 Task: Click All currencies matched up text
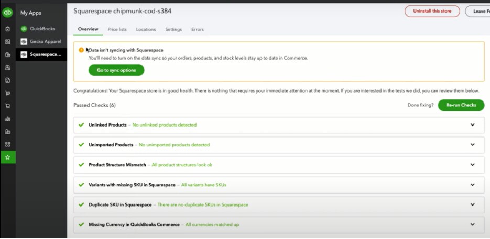pyautogui.click(x=212, y=224)
